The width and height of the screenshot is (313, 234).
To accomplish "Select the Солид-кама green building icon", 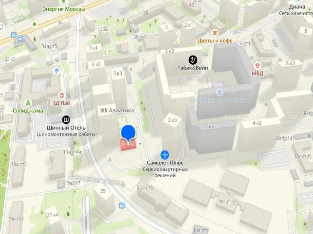I will click(x=28, y=103).
